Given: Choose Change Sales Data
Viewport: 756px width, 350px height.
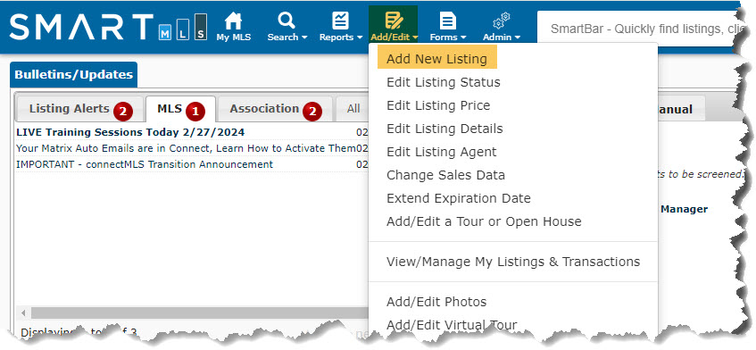Looking at the screenshot, I should (x=445, y=175).
